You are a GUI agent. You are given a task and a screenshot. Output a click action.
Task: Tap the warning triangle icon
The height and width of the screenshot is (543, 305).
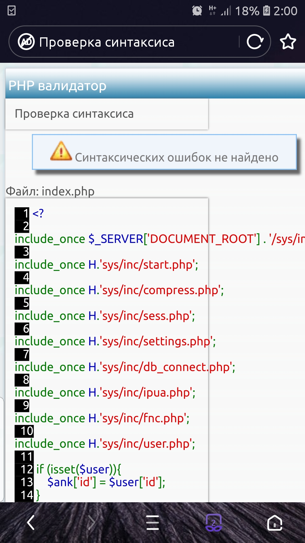click(61, 151)
